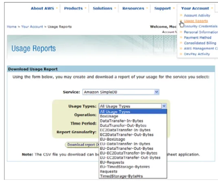218x181 pixels.
Task: Select EU-EC2DataTransfer-In-Bytes option
Action: point(133,153)
